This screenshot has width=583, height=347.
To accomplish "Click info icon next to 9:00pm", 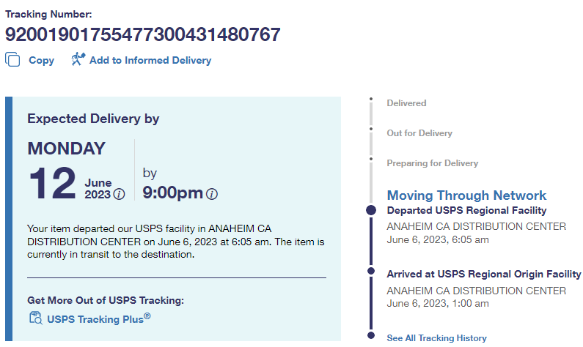I will click(x=212, y=194).
